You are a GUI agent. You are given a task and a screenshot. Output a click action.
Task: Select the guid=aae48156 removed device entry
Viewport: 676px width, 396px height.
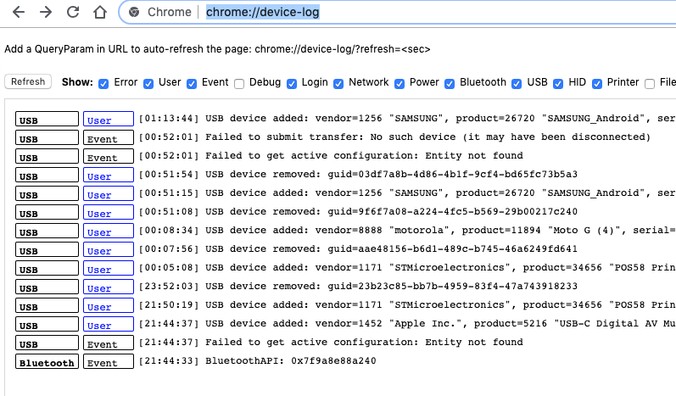[x=391, y=249]
